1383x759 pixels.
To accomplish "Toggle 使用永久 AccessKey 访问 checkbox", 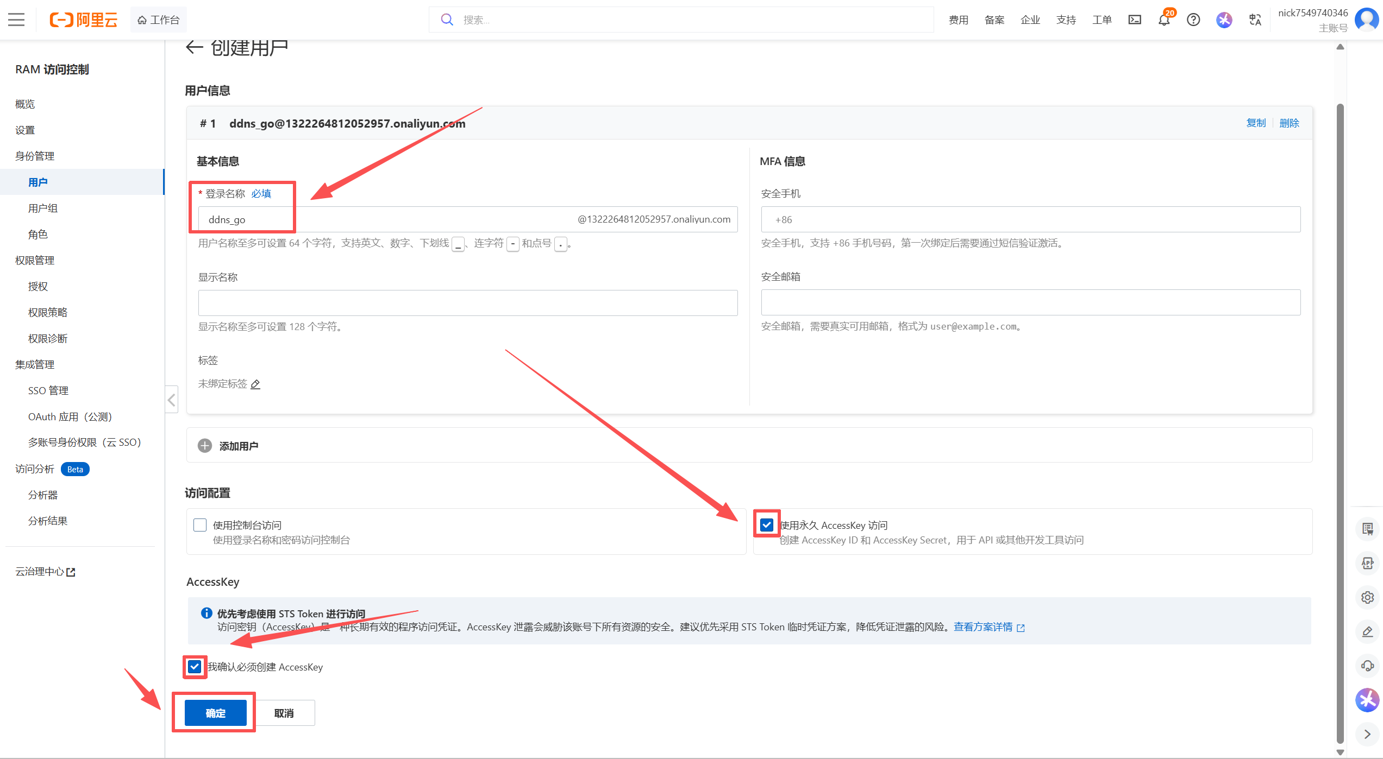I will tap(767, 525).
